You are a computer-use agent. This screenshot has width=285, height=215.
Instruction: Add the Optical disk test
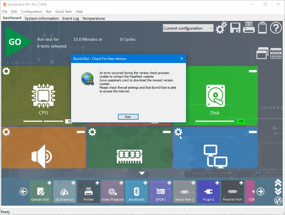coord(49,183)
